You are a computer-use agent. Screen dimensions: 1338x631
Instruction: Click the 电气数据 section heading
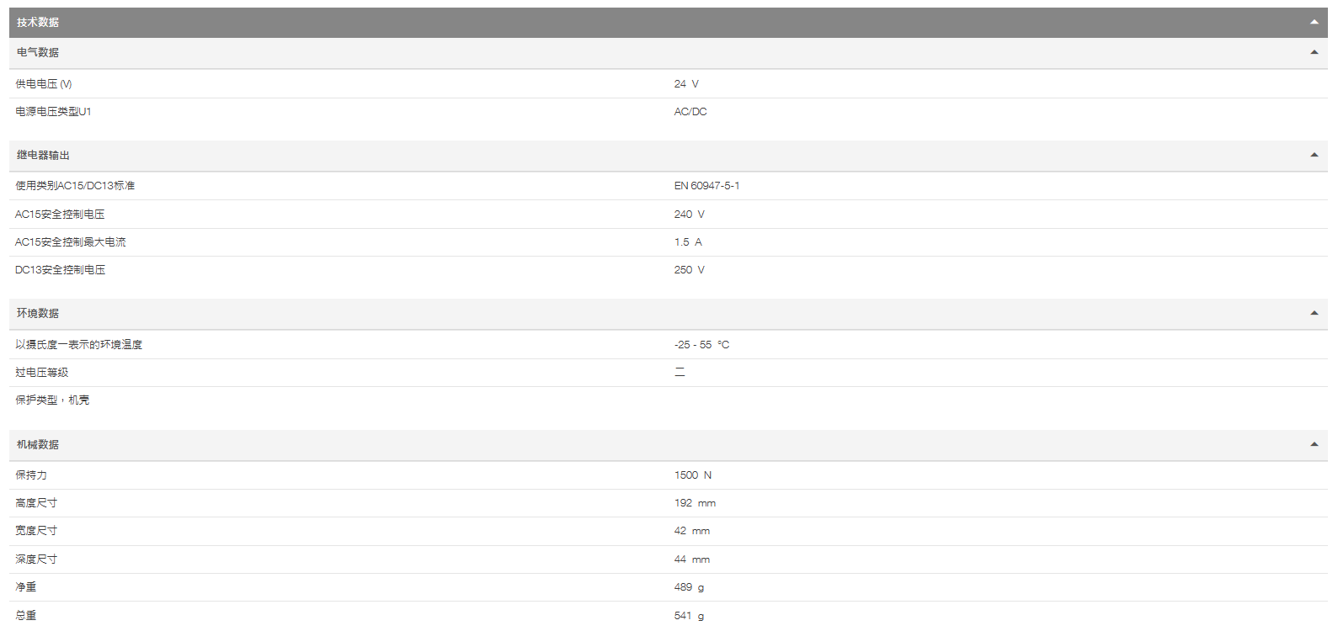click(38, 52)
